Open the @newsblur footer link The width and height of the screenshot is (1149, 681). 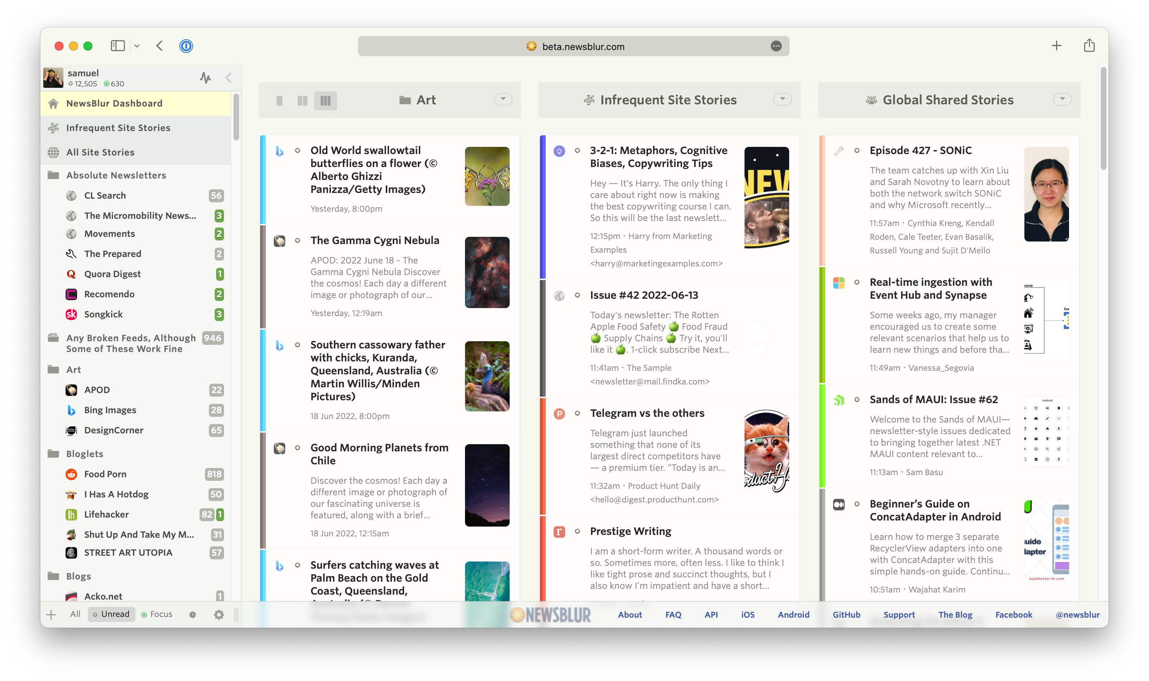coord(1077,614)
